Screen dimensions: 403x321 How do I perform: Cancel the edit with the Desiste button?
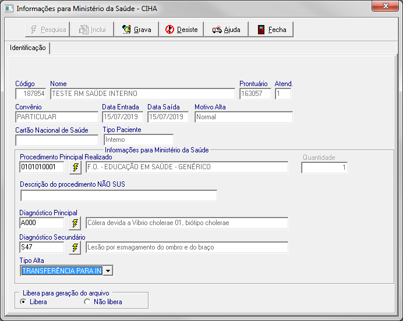click(182, 30)
